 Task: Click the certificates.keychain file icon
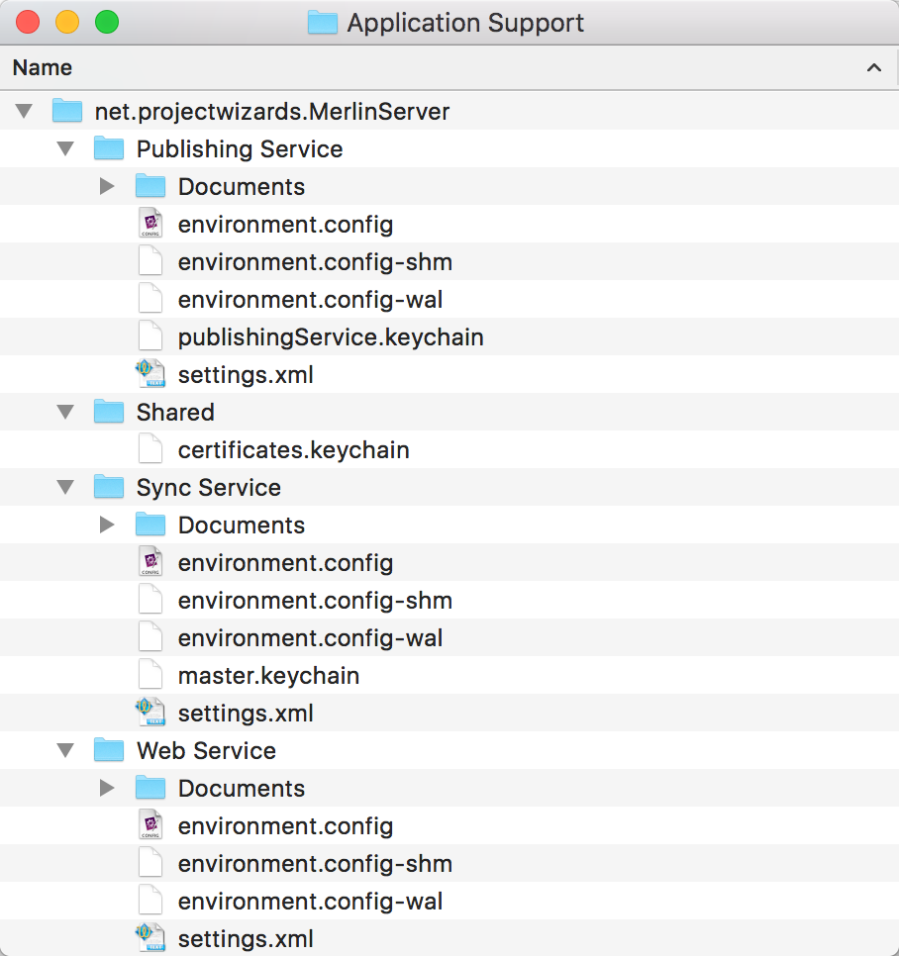click(150, 449)
